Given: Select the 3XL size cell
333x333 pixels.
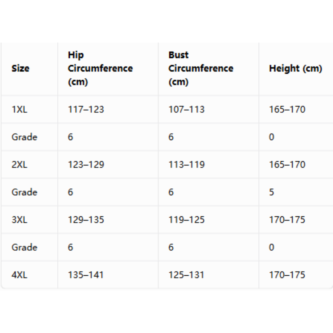Looking at the screenshot, I should (x=19, y=220).
